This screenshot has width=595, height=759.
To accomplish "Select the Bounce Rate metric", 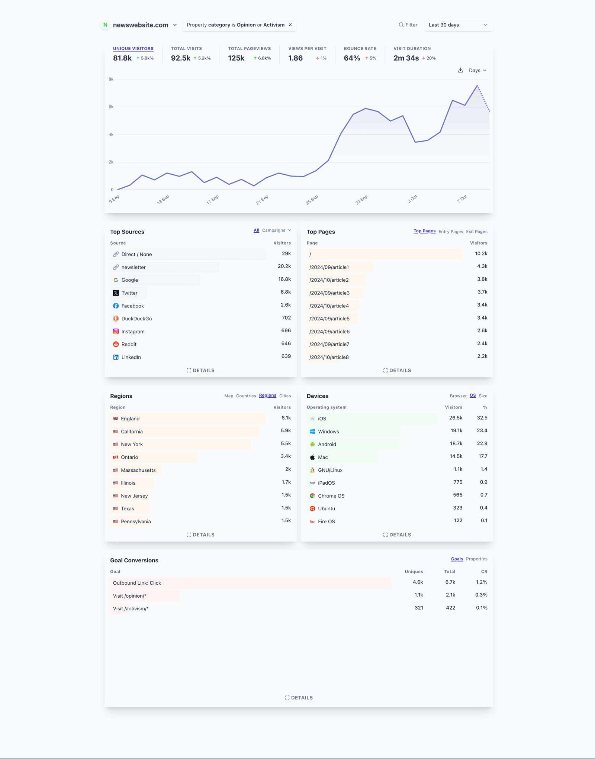I will point(360,54).
